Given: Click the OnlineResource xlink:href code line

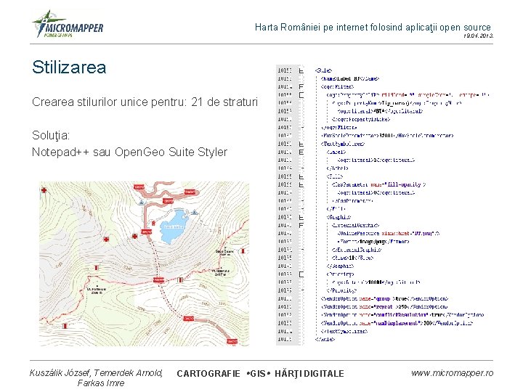Looking at the screenshot, I should [x=388, y=234].
